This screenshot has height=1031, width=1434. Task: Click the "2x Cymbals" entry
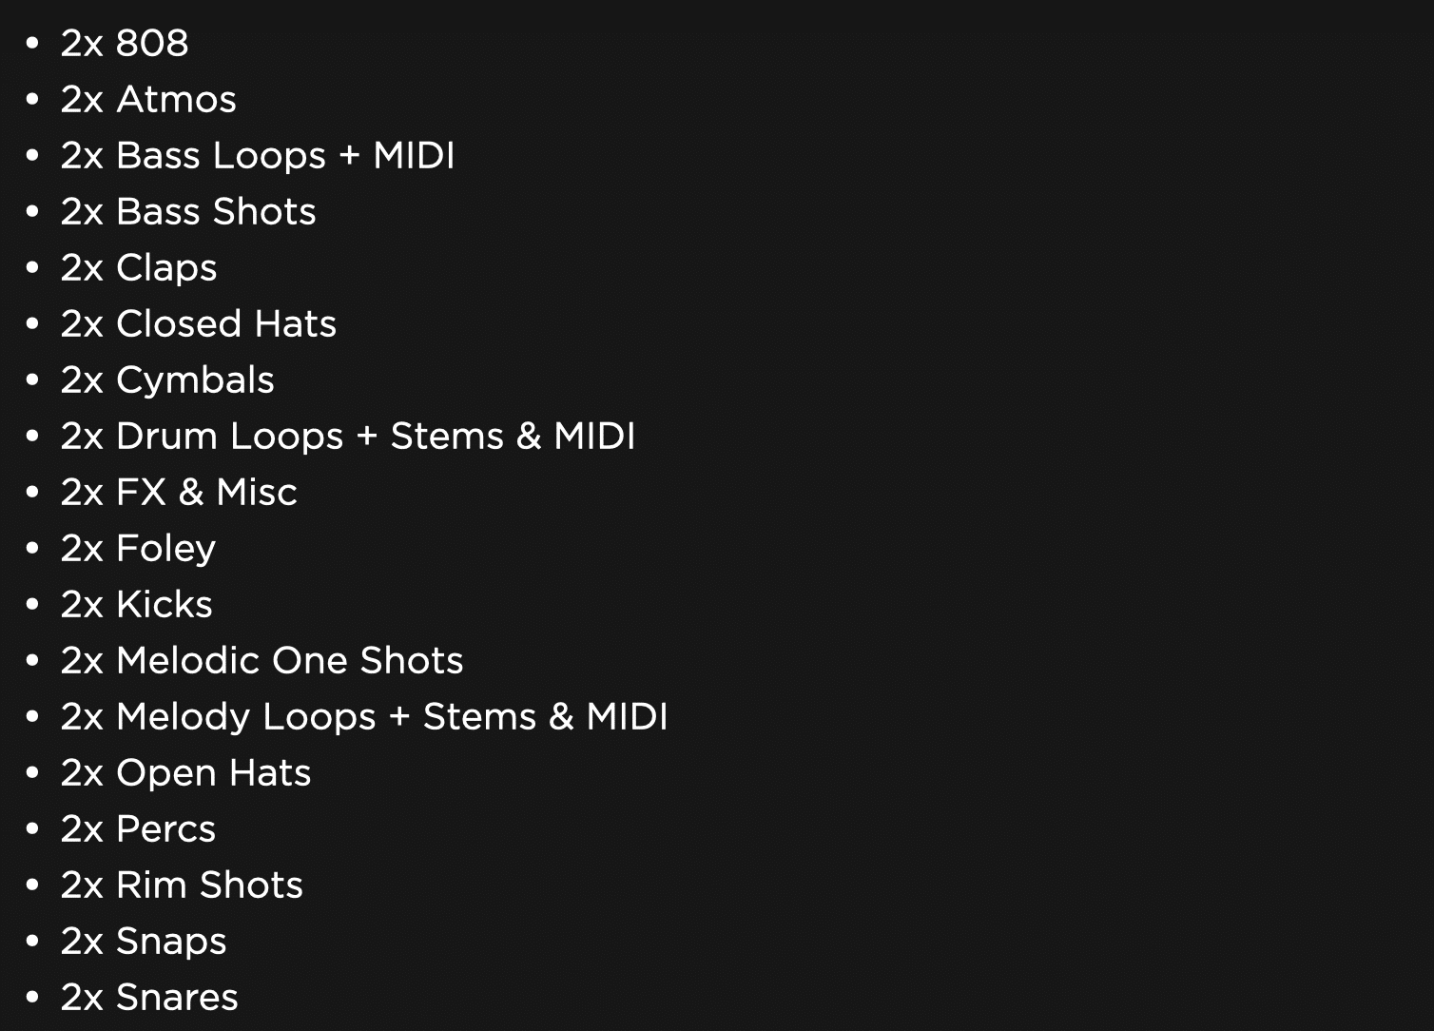(x=167, y=379)
